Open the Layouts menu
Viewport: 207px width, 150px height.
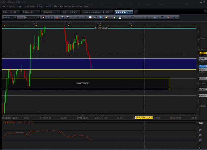11,6
